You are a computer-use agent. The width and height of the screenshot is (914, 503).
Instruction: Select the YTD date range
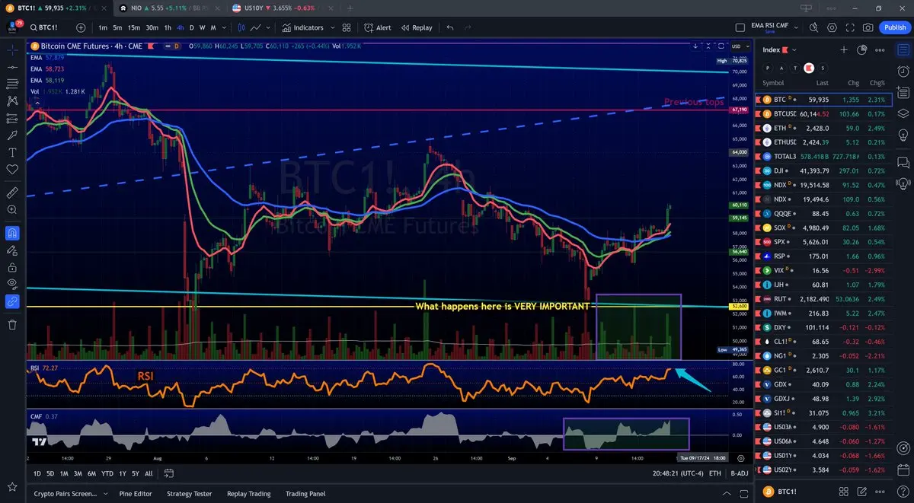(106, 473)
